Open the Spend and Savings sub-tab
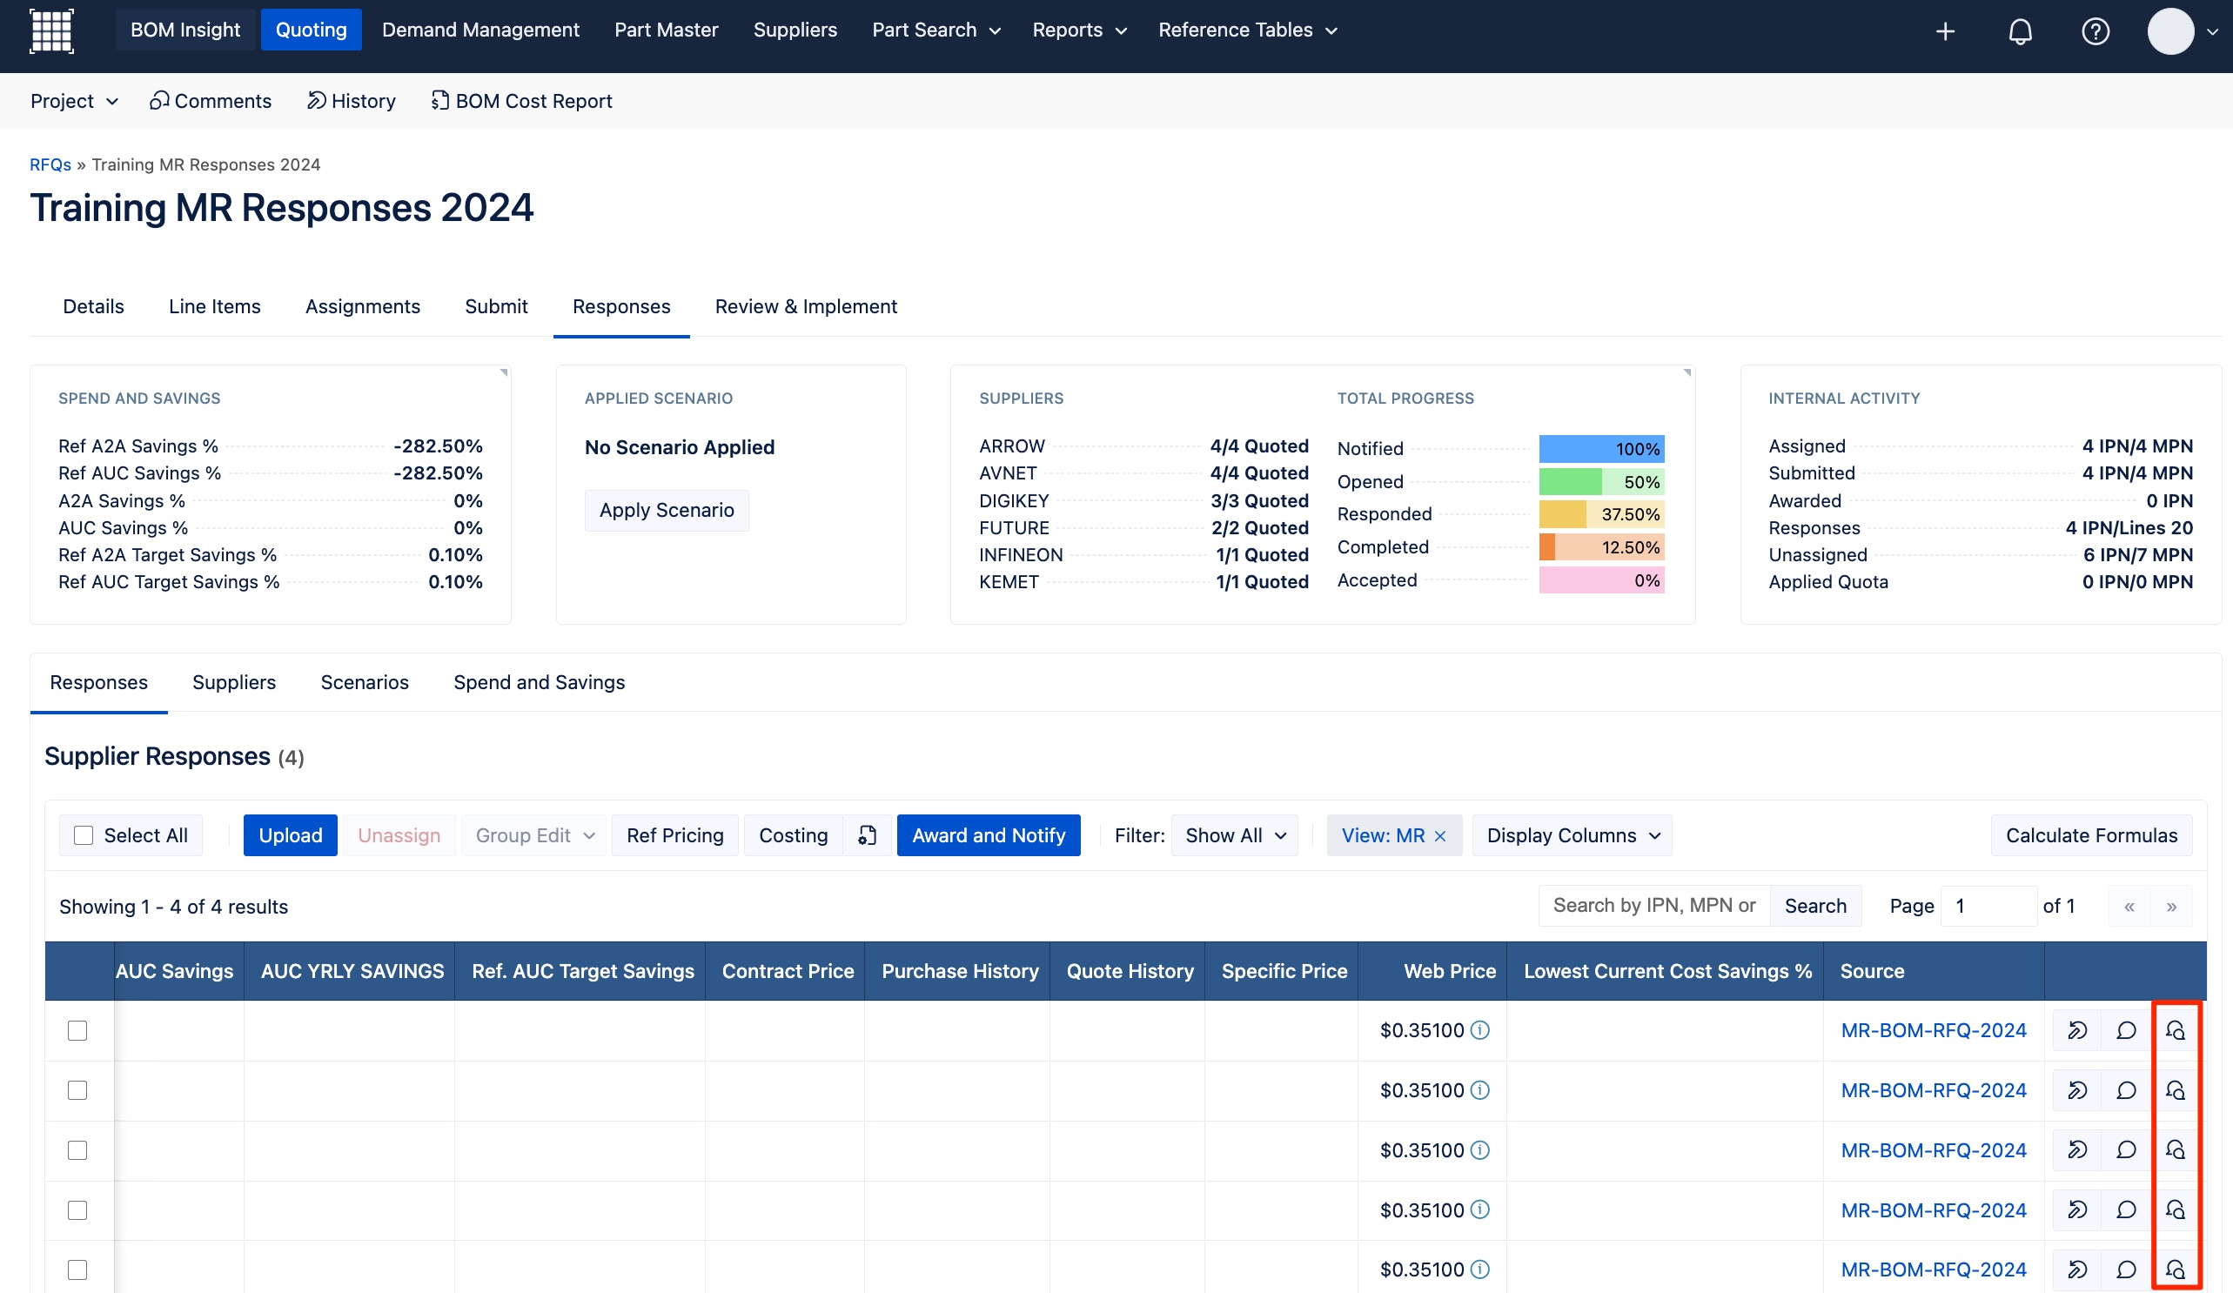This screenshot has height=1293, width=2233. click(x=539, y=682)
